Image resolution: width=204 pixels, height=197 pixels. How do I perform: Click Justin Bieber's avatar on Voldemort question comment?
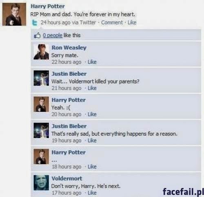pyautogui.click(x=41, y=78)
